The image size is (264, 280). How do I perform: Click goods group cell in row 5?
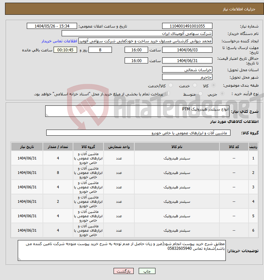point(88,216)
